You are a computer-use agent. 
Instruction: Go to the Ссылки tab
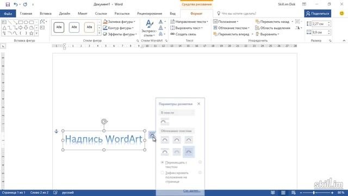pos(101,14)
